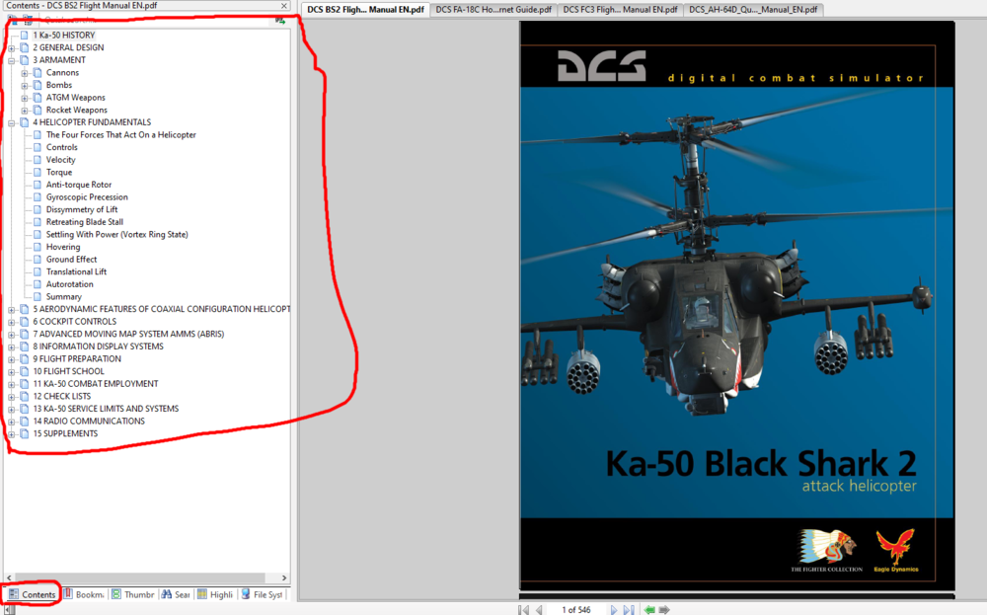This screenshot has width=987, height=615.
Task: Expand the 7 ADVANCED MOVING MAP SYSTEM node
Action: (x=11, y=335)
